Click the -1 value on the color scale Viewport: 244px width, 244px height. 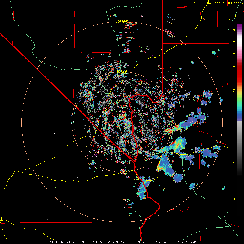coord(233,127)
